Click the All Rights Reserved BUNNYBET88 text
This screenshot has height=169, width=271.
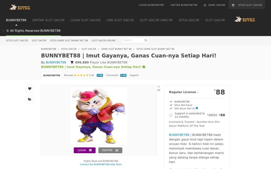click(x=33, y=31)
